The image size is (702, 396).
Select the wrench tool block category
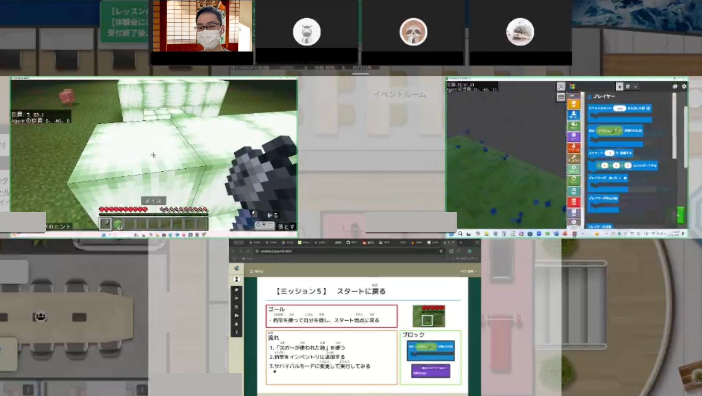click(x=573, y=158)
